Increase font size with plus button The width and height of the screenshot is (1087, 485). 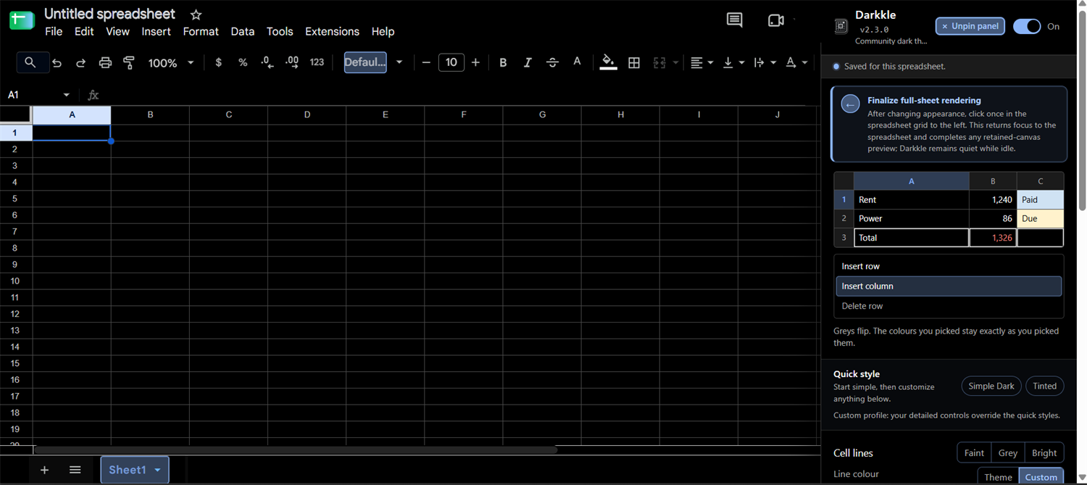475,62
